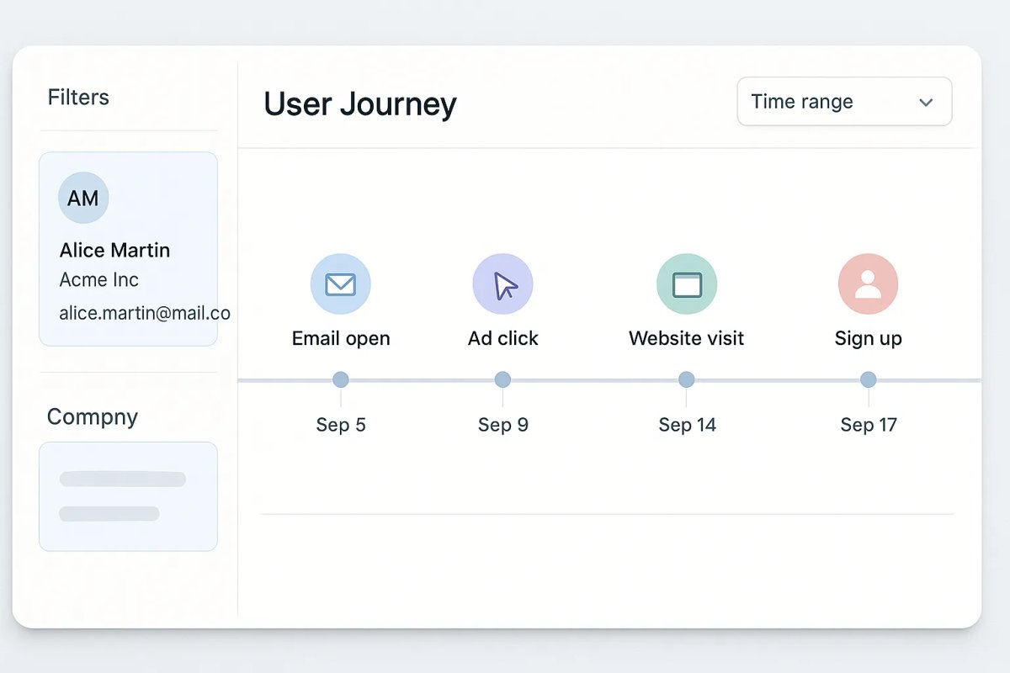Image resolution: width=1010 pixels, height=673 pixels.
Task: Select the Sep 14 marker on the timeline
Action: (686, 379)
